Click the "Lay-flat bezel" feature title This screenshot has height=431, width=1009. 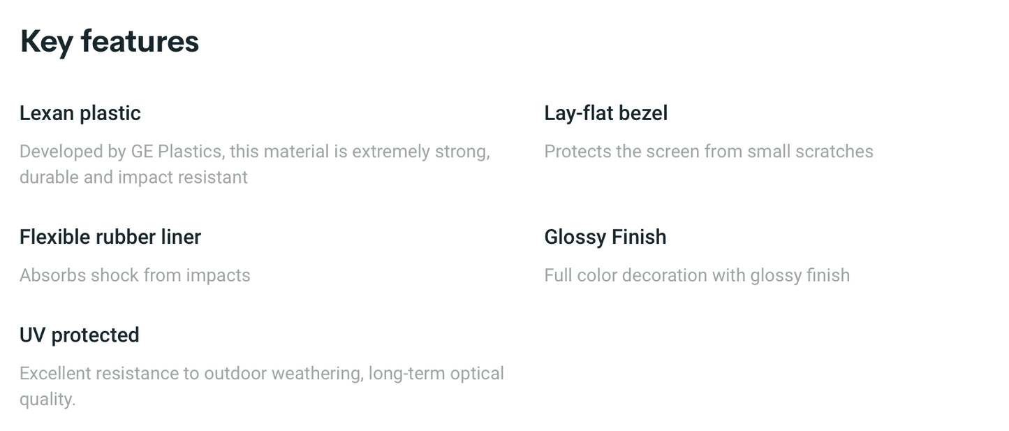click(x=605, y=113)
